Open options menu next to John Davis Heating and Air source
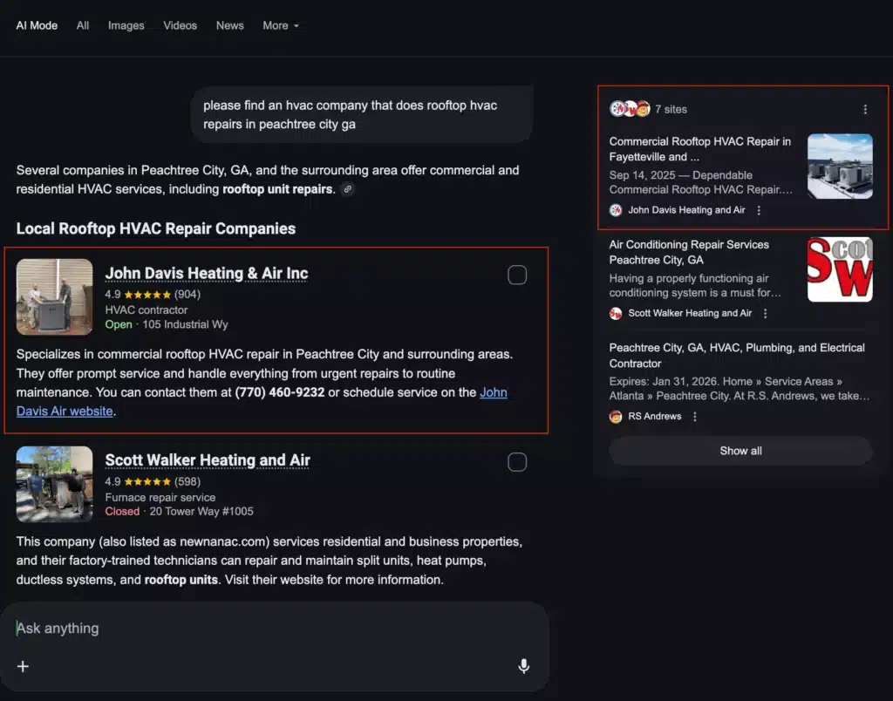893x701 pixels. [759, 210]
